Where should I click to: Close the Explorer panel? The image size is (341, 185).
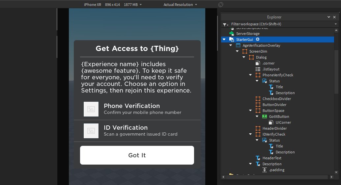[x=334, y=17]
